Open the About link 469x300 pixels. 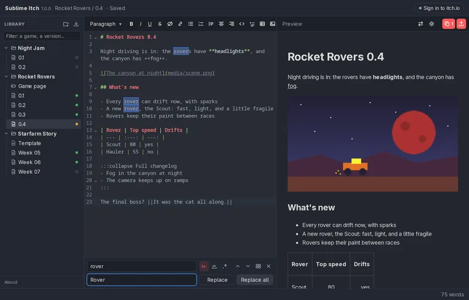(11, 282)
